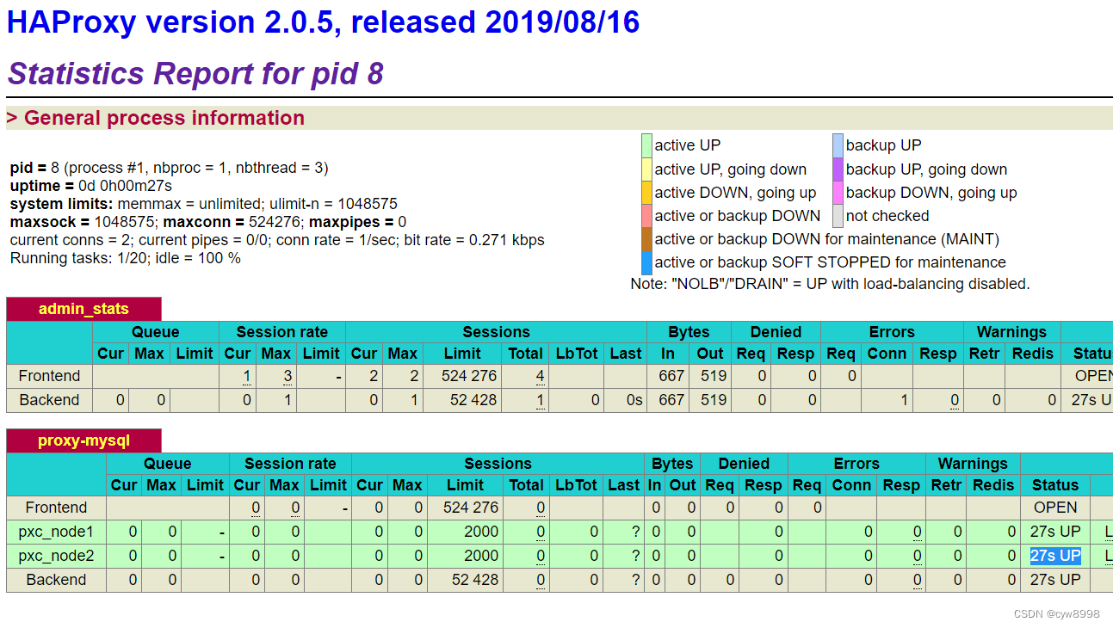
Task: Click the maxsock = 1048575 line
Action: (x=208, y=222)
